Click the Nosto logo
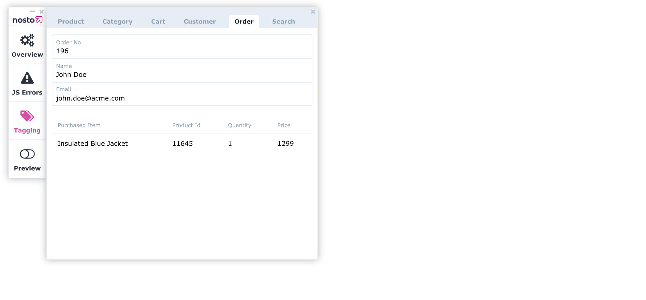 tap(27, 20)
